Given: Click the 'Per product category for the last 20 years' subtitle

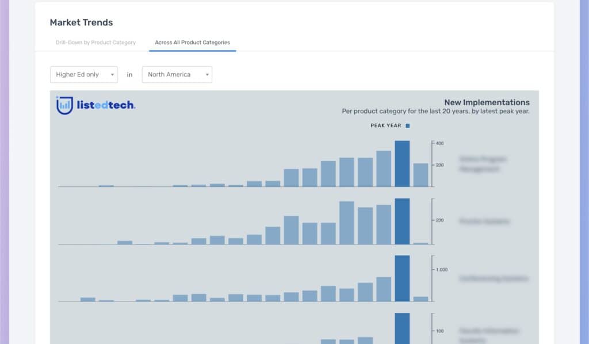Looking at the screenshot, I should pos(436,111).
